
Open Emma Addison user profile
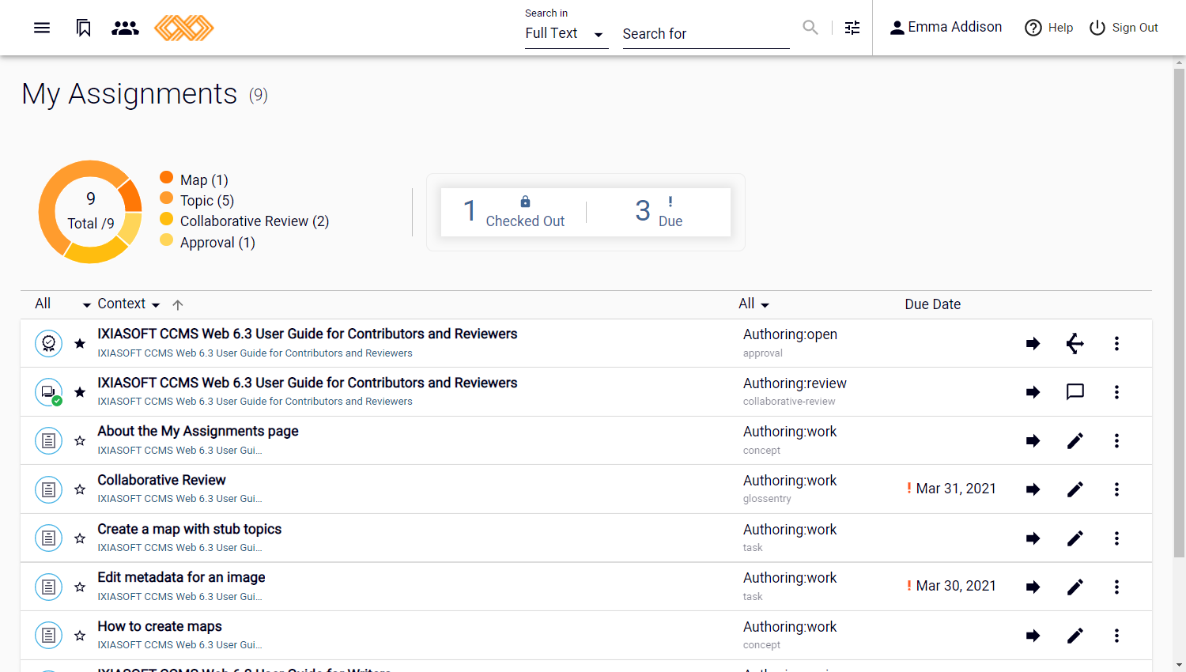click(946, 28)
